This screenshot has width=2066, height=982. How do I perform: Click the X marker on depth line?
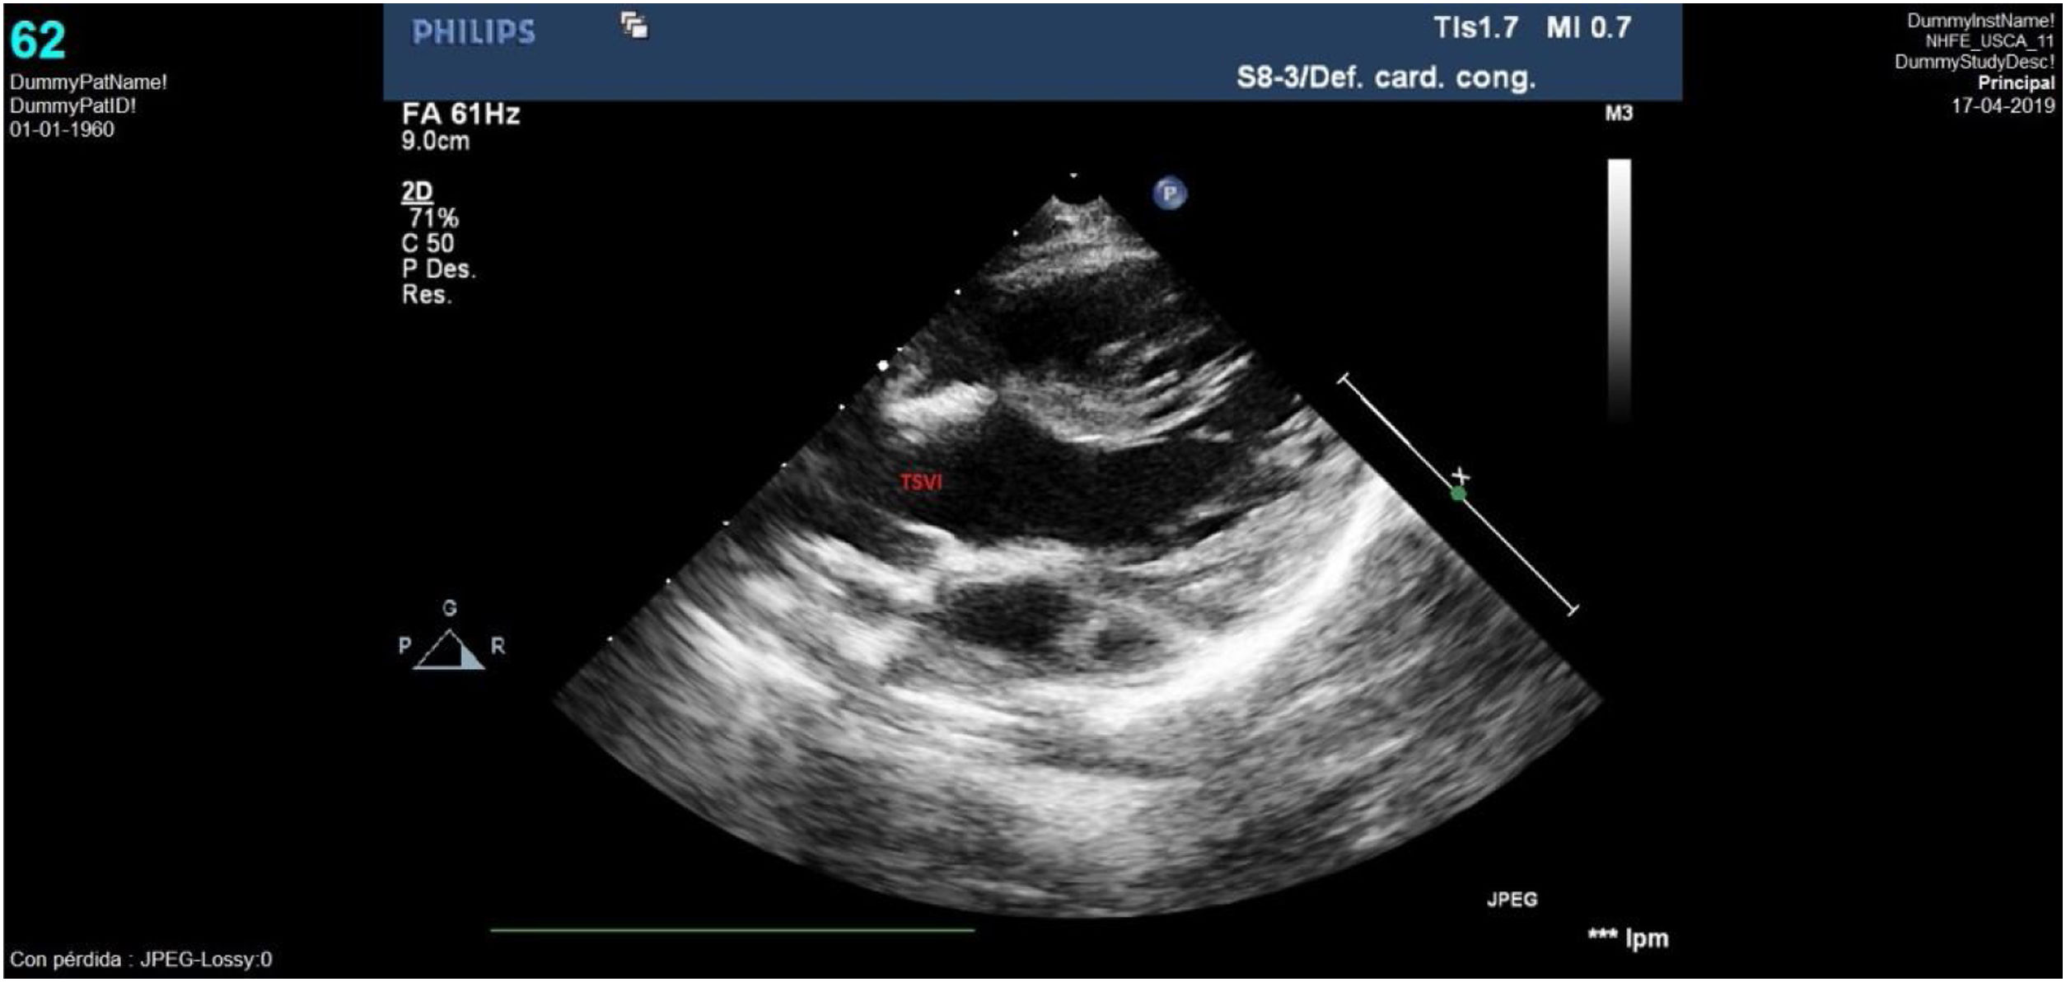click(1461, 475)
